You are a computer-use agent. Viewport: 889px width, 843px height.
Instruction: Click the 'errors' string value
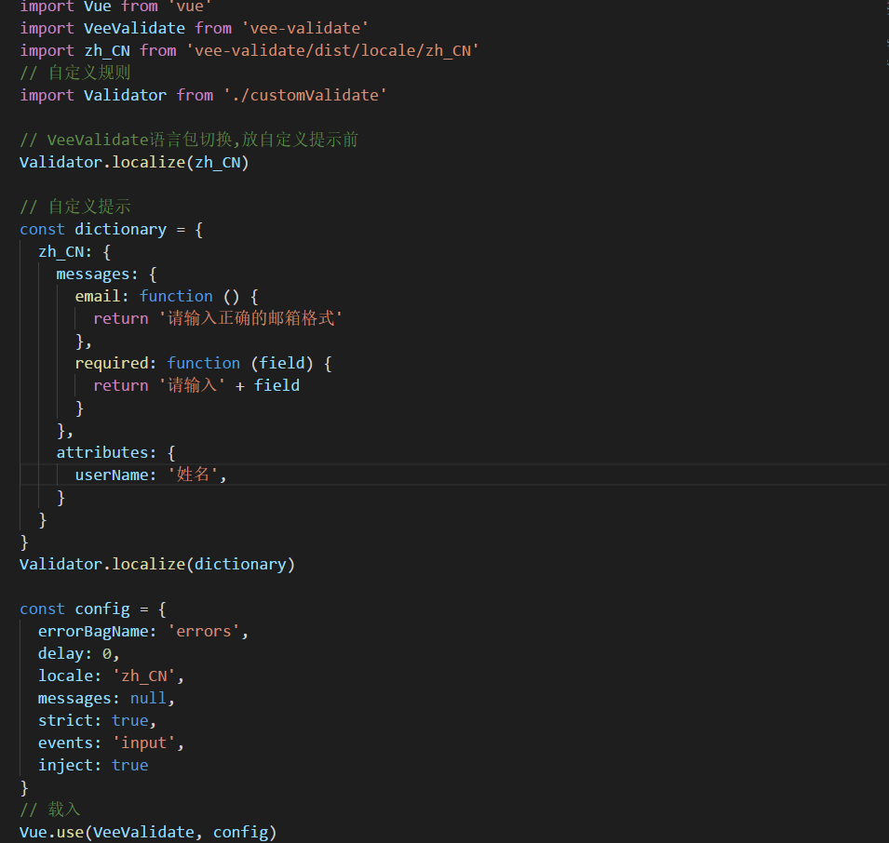(204, 631)
